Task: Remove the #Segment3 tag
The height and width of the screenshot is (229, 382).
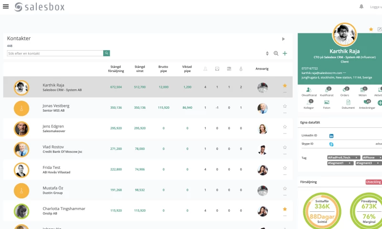Action: click(x=378, y=163)
